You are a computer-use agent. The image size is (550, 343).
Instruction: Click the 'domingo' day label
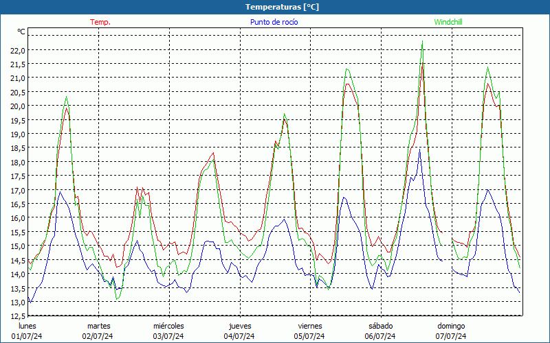(x=451, y=327)
